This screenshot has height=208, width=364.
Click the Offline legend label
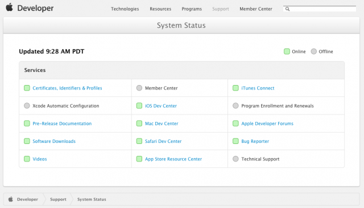click(x=326, y=52)
